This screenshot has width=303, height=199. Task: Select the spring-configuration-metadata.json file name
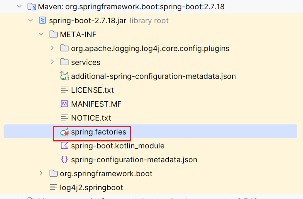click(x=134, y=160)
